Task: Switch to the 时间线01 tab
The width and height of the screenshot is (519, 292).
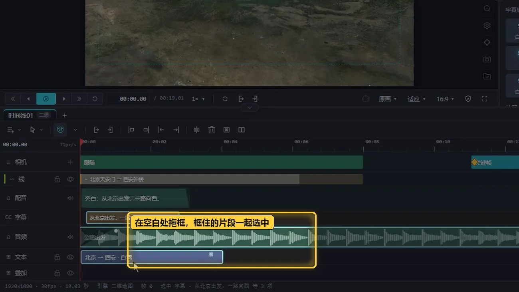Action: pos(30,115)
